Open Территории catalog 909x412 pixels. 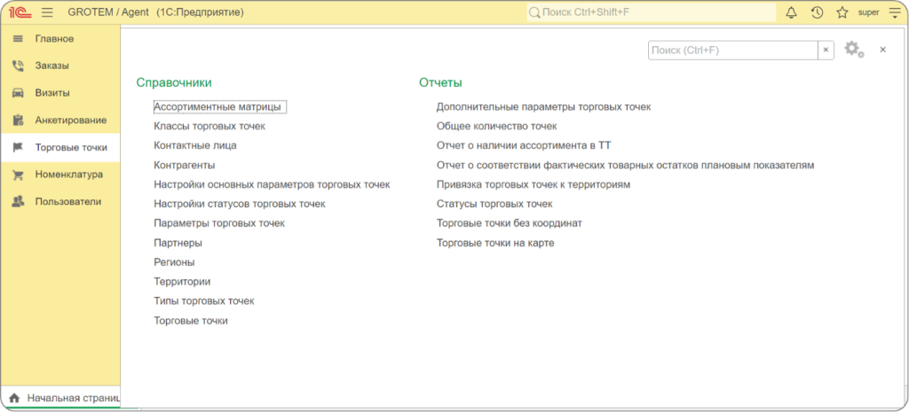click(x=182, y=282)
